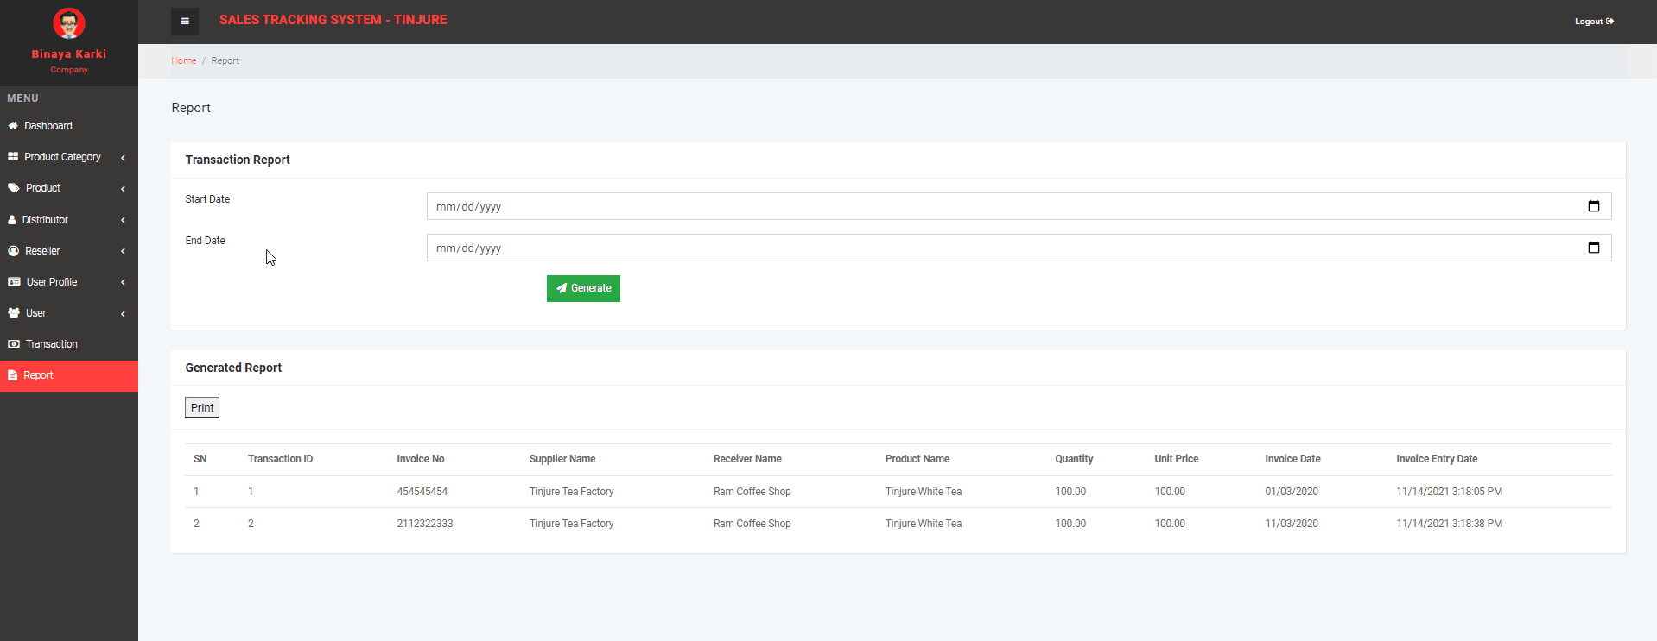Go to the Transaction menu item

(69, 344)
